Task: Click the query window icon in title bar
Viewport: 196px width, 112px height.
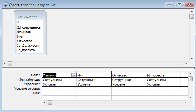Action: [5, 5]
